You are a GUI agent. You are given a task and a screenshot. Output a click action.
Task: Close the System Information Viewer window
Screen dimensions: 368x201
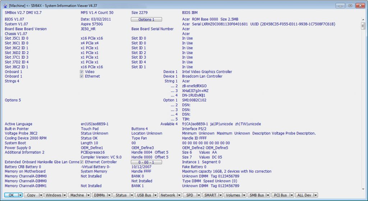[360, 6]
